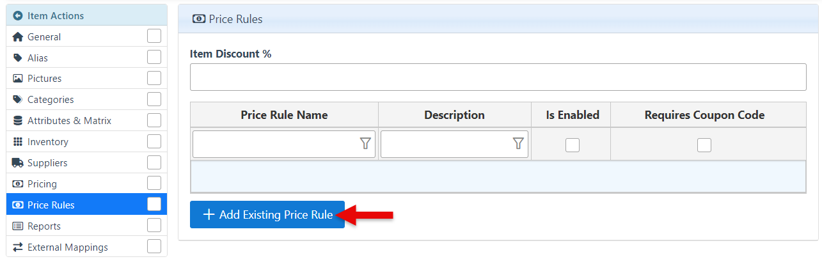Click the image icon next to Pictures
The height and width of the screenshot is (266, 822).
point(18,79)
